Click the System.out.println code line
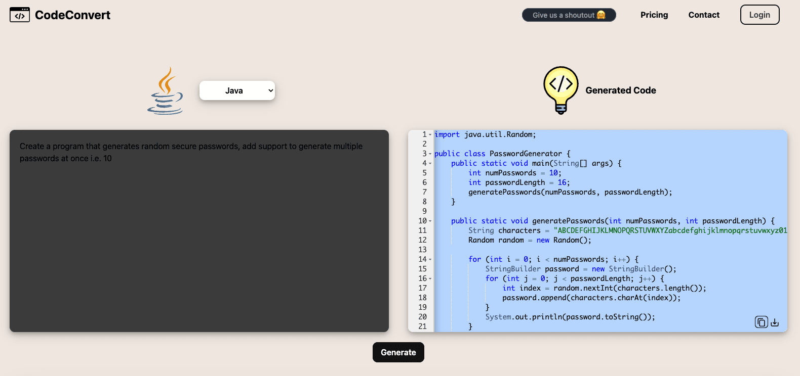 pos(570,317)
